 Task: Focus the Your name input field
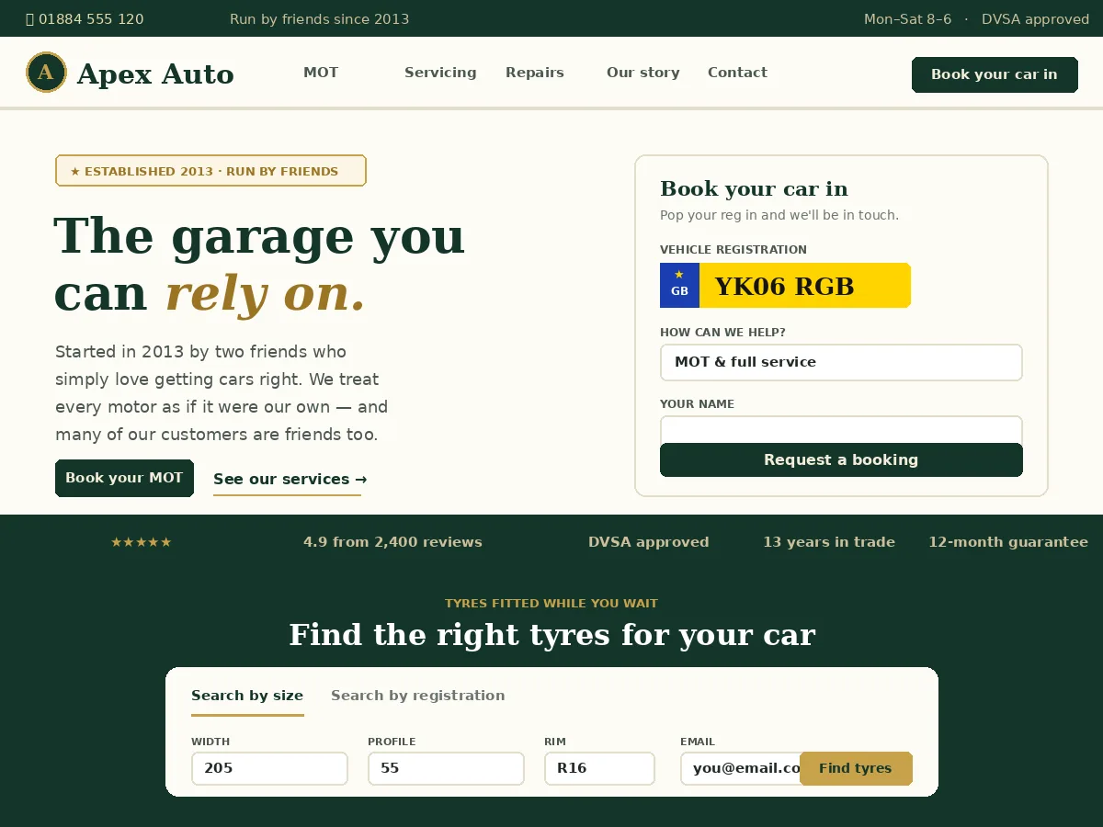(841, 429)
